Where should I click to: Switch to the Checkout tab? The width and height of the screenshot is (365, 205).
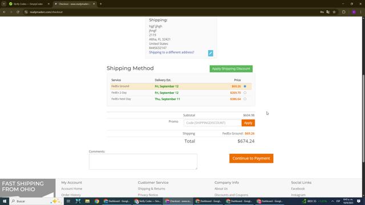[75, 4]
